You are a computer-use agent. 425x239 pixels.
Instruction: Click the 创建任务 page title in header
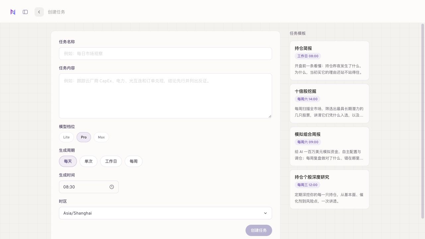click(x=56, y=12)
